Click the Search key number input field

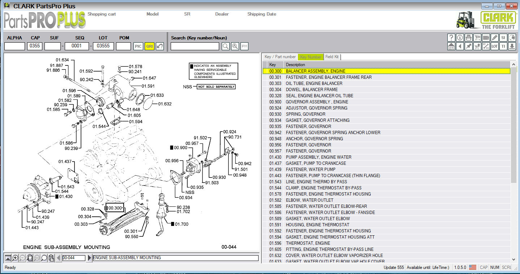coord(195,46)
